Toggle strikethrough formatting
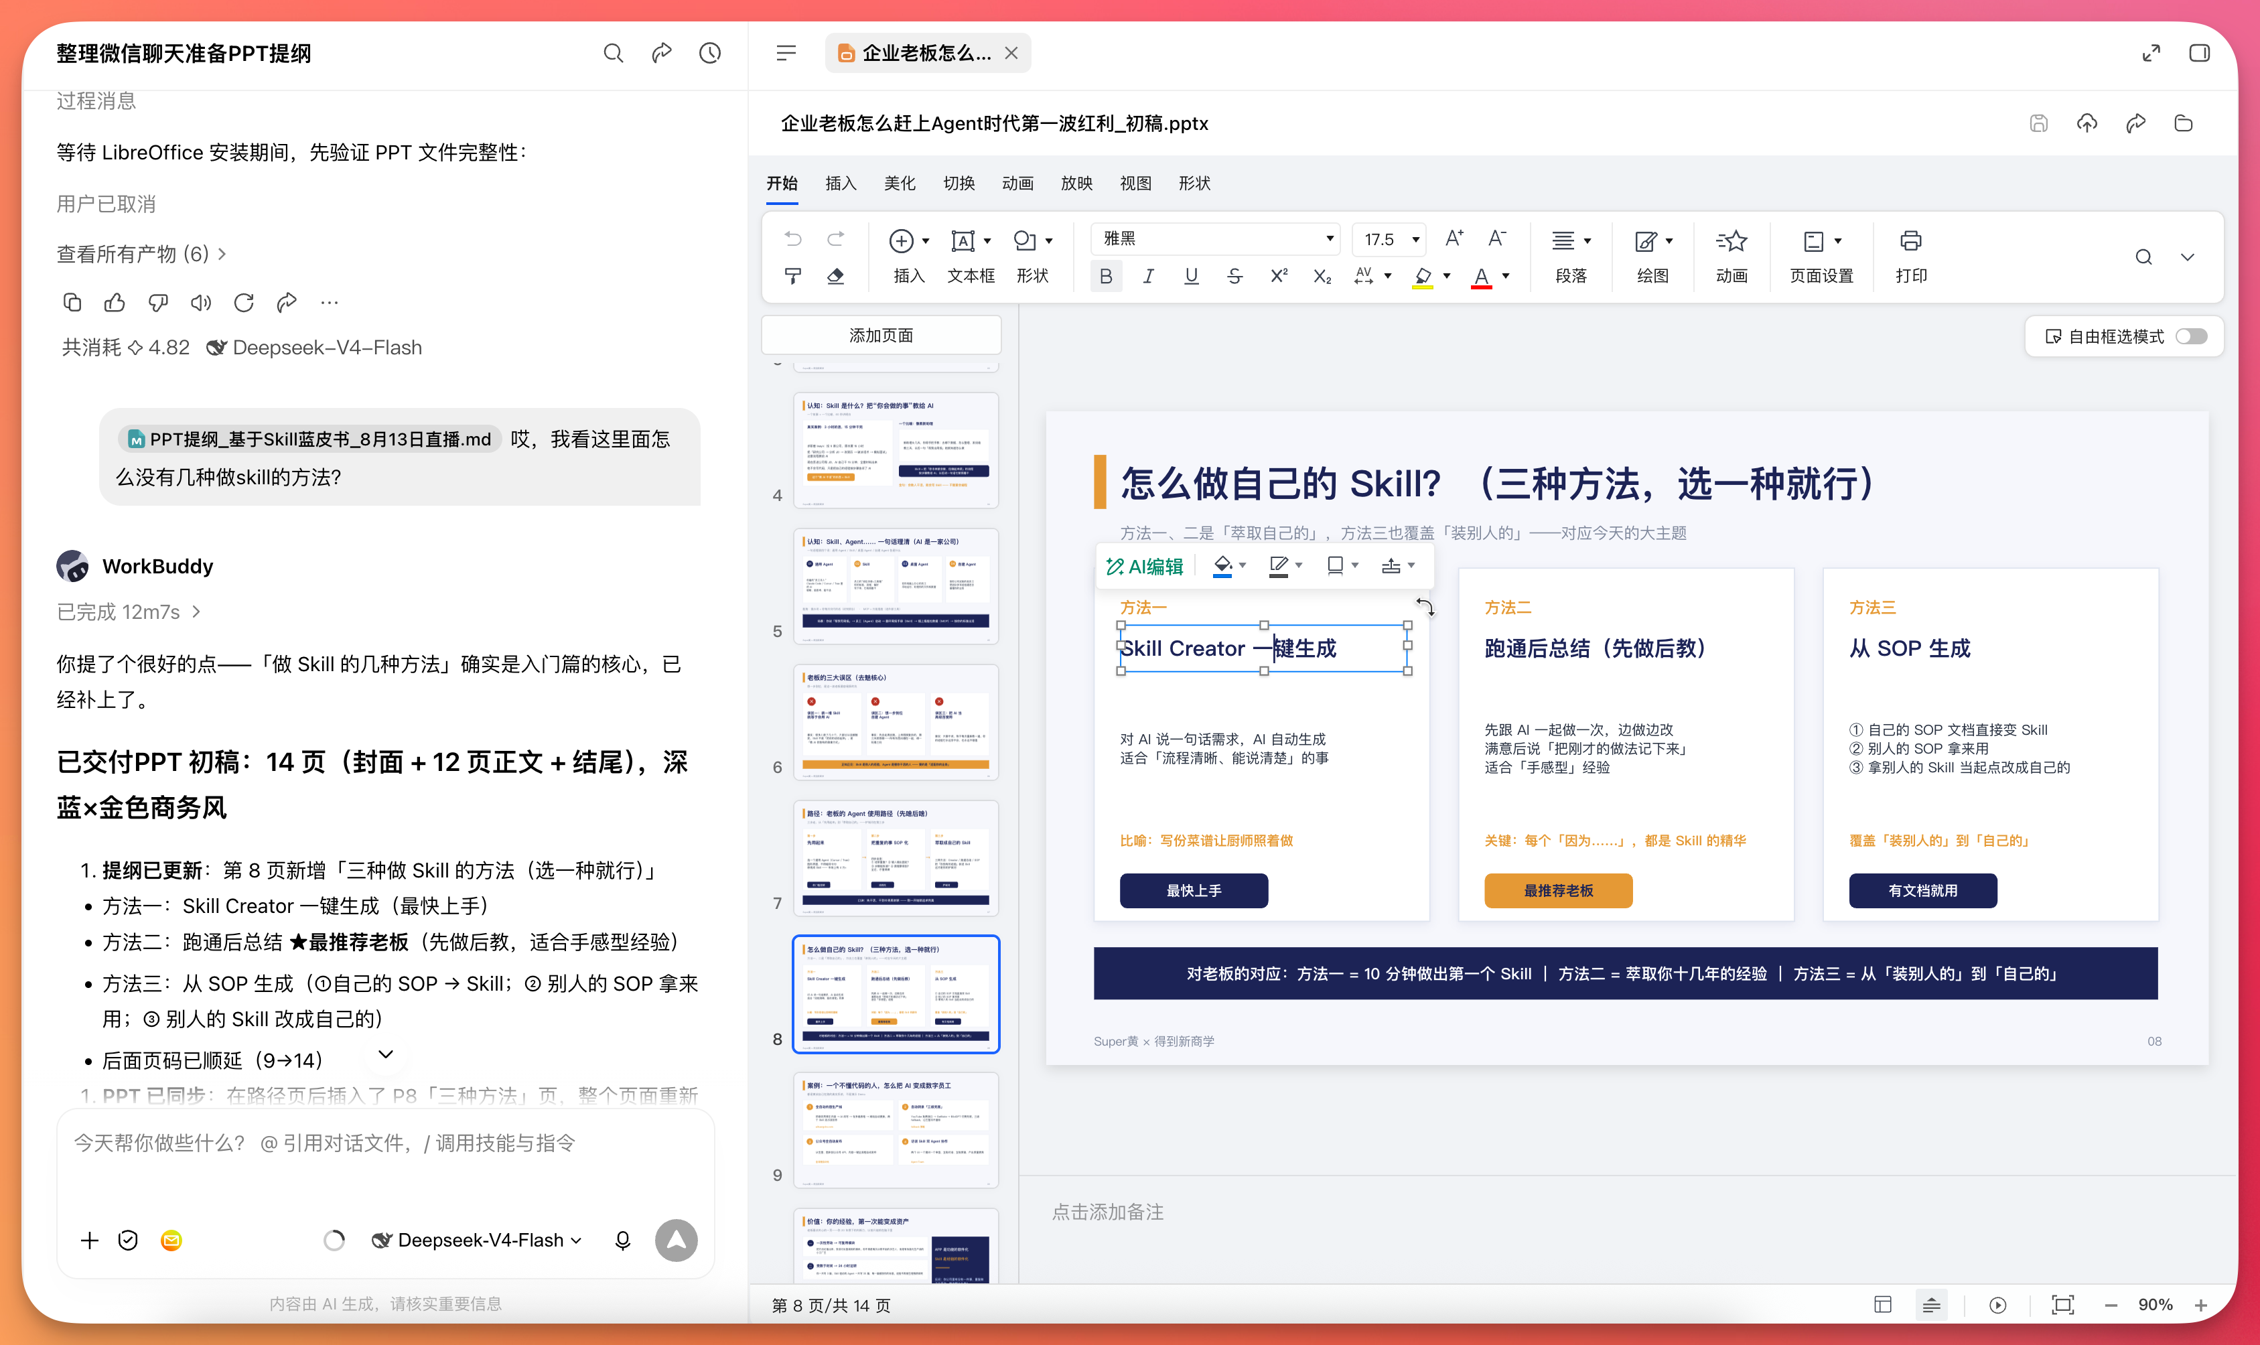 point(1234,277)
